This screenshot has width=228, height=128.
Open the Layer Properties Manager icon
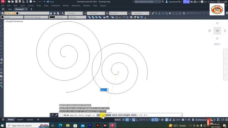(2, 13)
